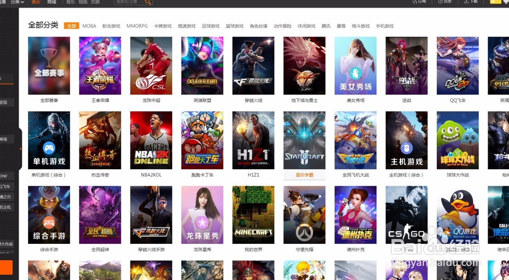509x280 pixels.
Task: Open H1Z1 game card
Action: (253, 140)
